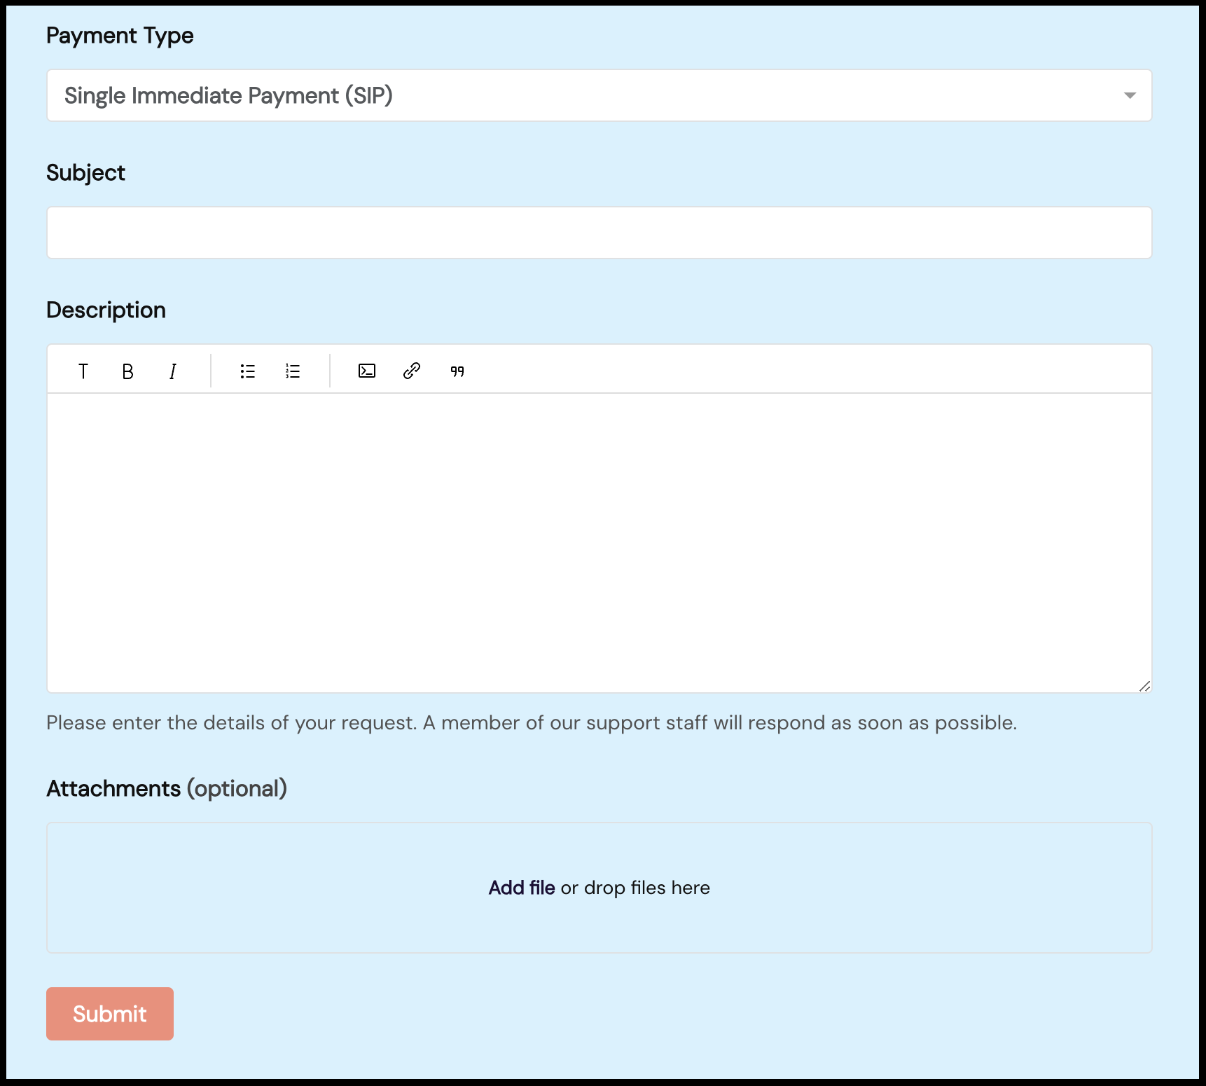Click the Subject field label
The image size is (1206, 1086).
(x=85, y=173)
